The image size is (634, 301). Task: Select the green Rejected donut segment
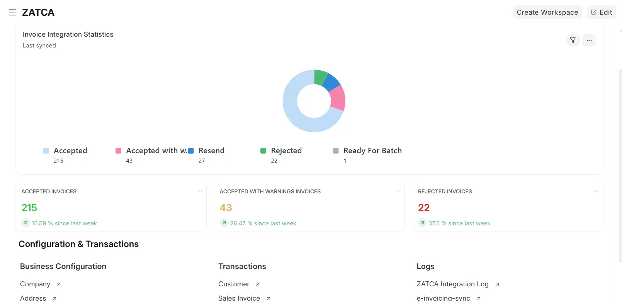pos(320,77)
